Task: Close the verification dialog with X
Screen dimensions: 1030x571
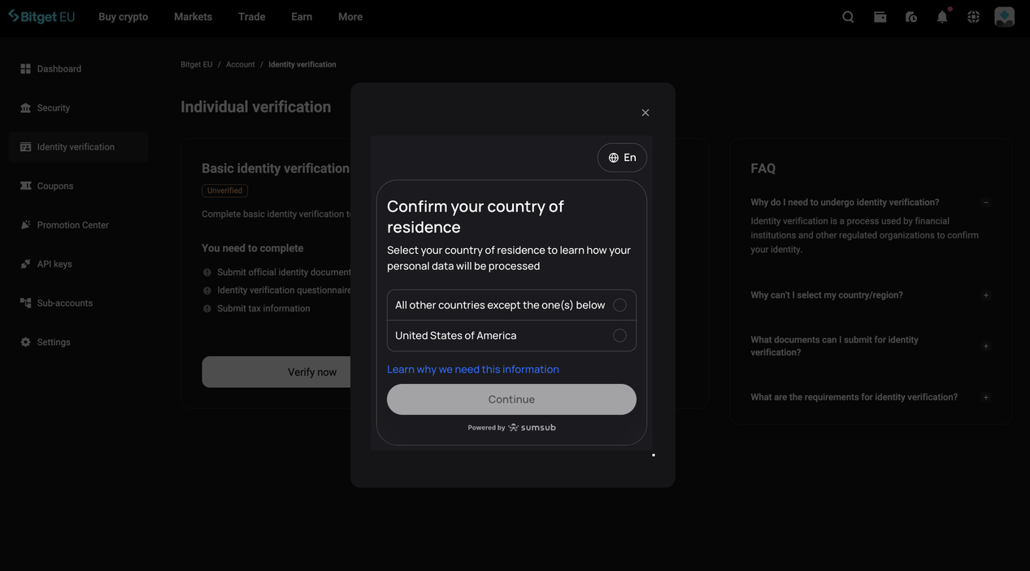Action: [645, 113]
